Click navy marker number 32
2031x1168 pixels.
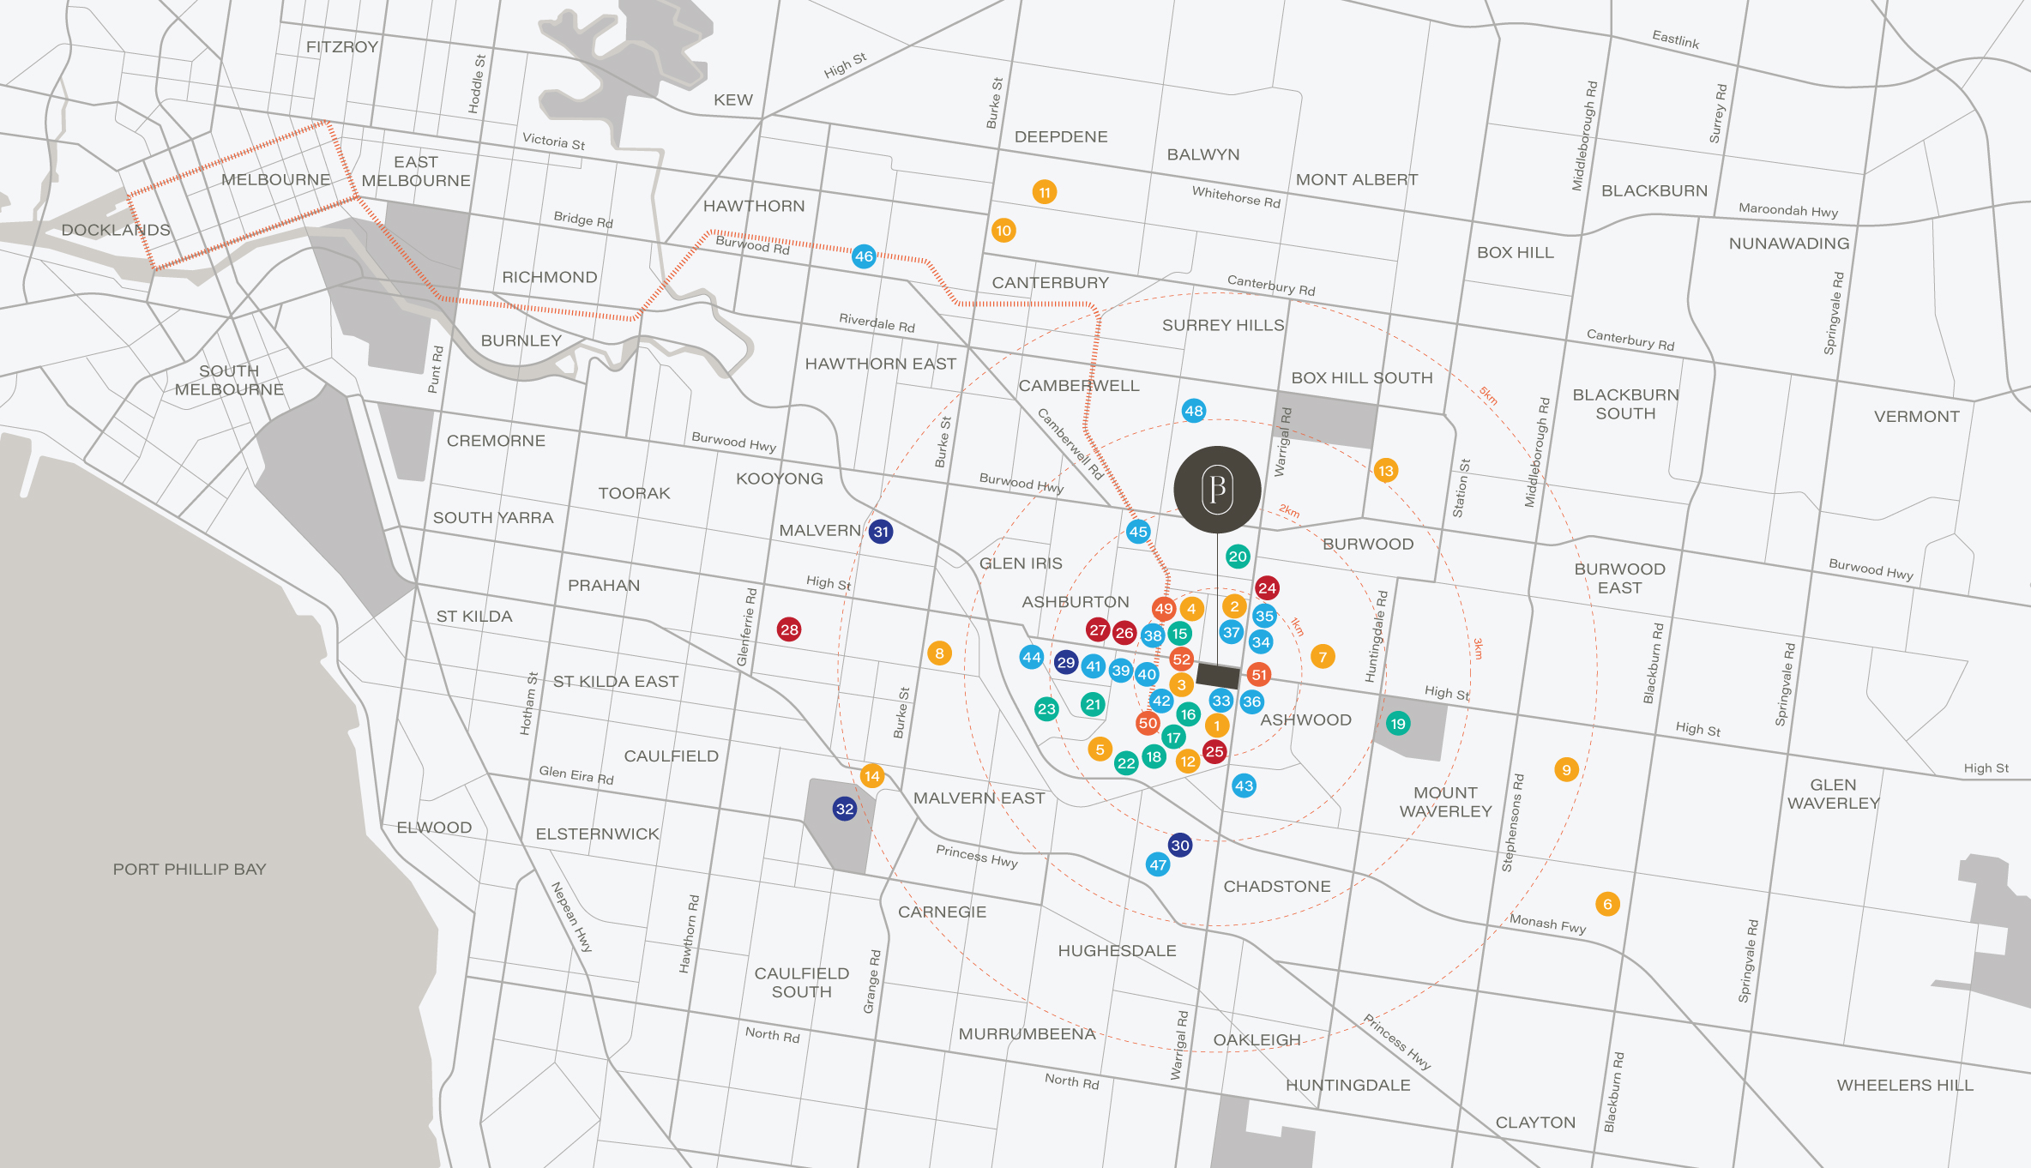pos(845,809)
